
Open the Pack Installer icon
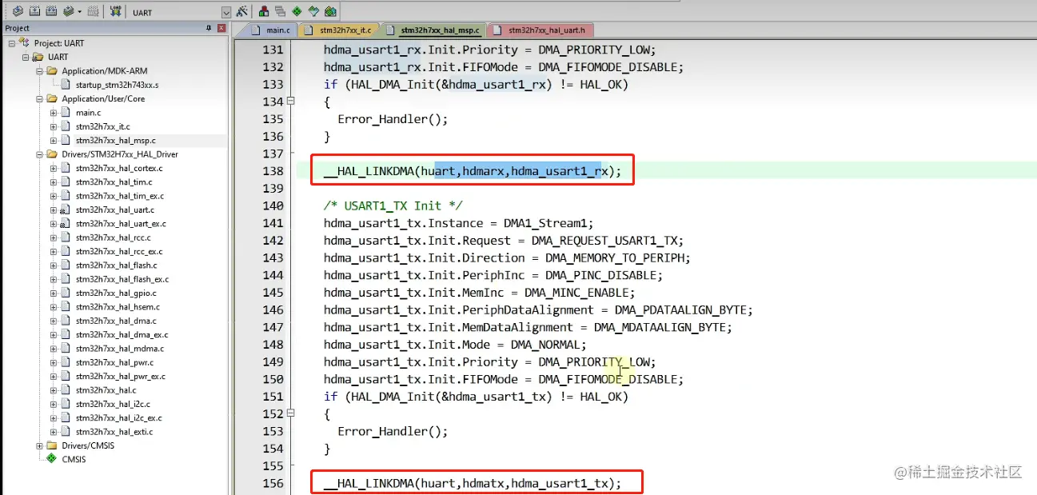click(330, 12)
